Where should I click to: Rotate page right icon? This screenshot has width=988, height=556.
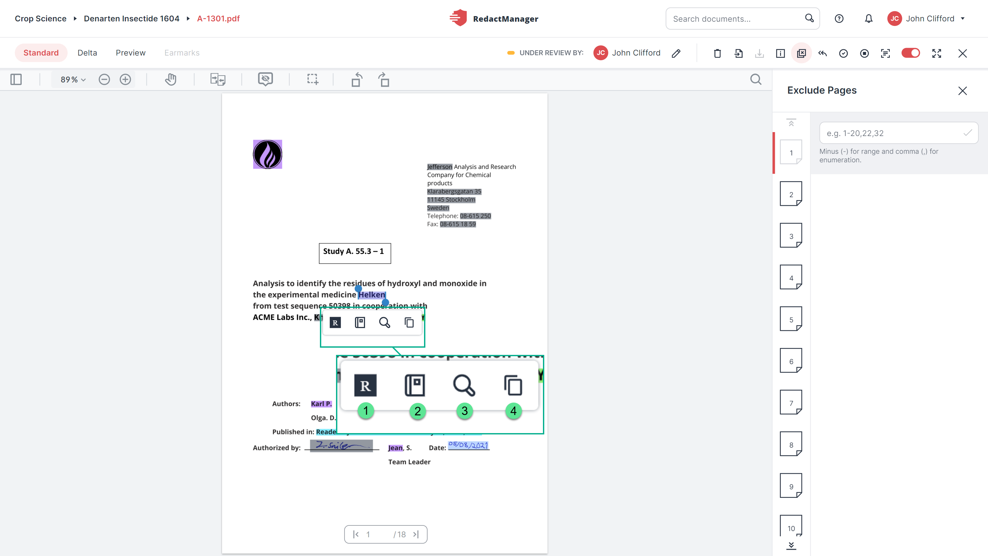tap(384, 80)
